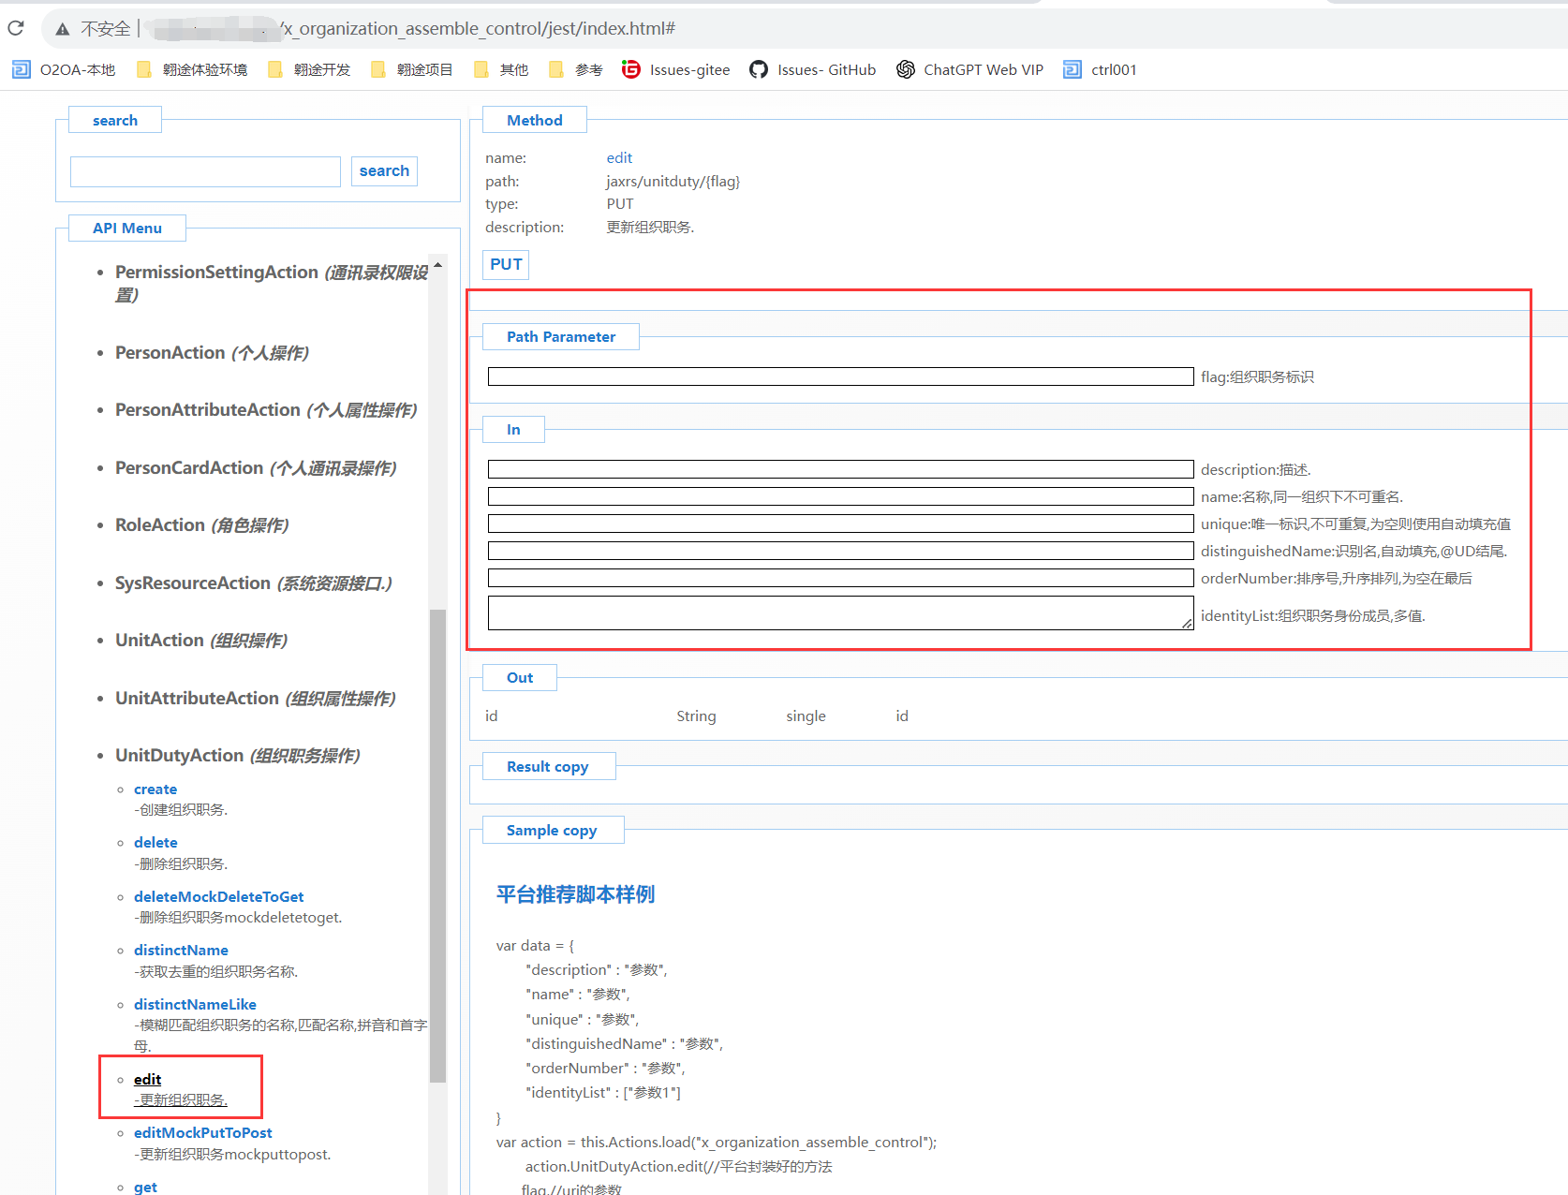The image size is (1568, 1195).
Task: Focus the flag path parameter field
Action: [x=840, y=376]
